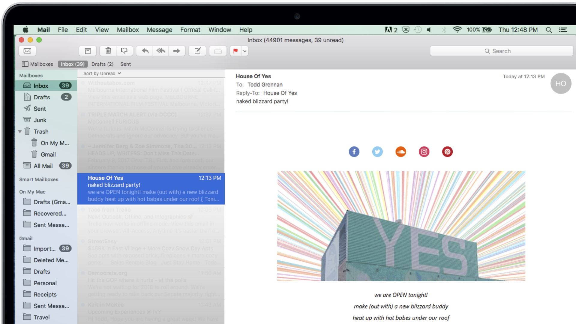The width and height of the screenshot is (576, 324).
Task: Archive the selected message
Action: coord(88,51)
